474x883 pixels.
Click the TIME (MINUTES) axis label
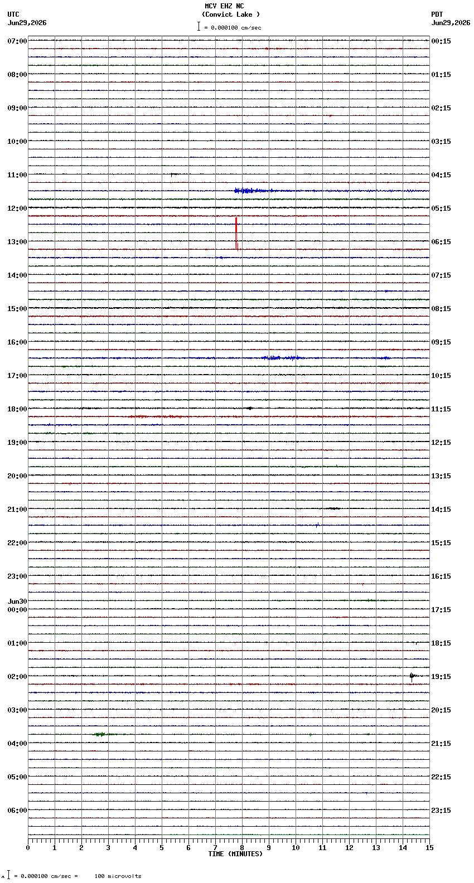tap(235, 854)
